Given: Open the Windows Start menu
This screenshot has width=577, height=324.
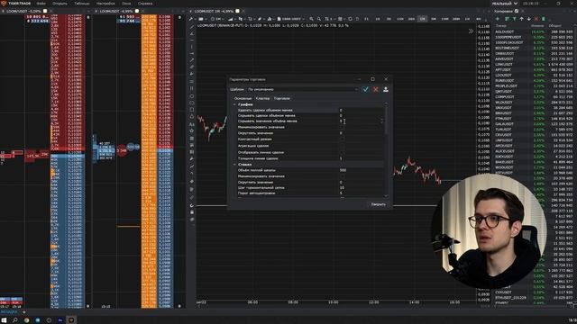Looking at the screenshot, I should 4,320.
